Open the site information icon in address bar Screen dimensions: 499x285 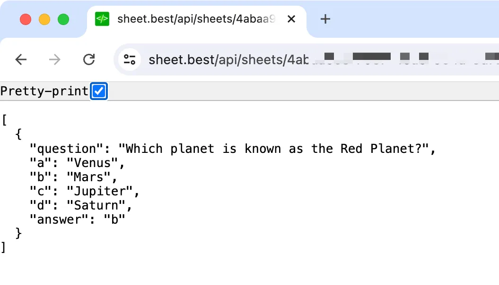[x=130, y=59]
